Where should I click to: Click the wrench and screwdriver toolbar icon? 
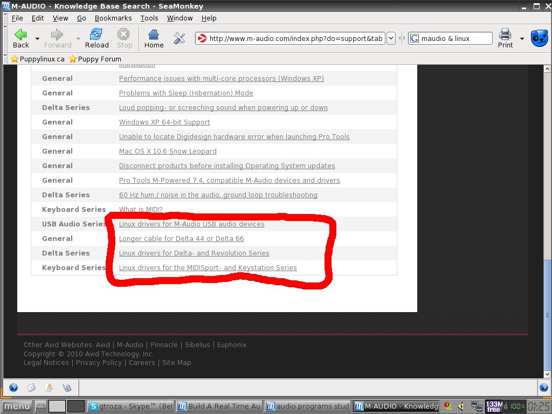[180, 38]
